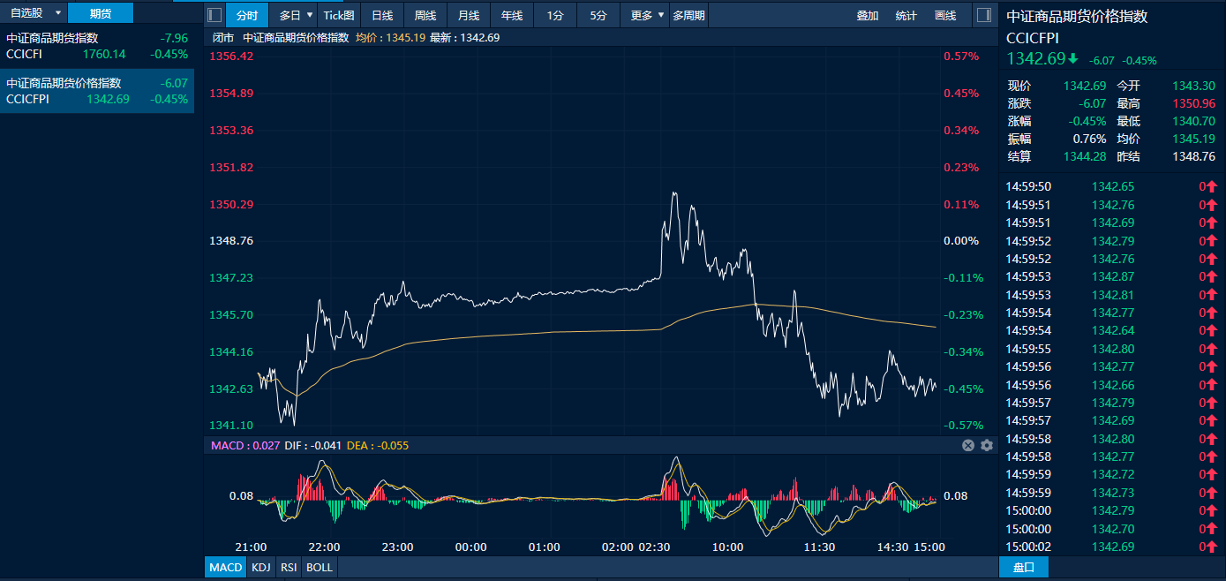Expand the 多日 dropdown arrow
The image size is (1226, 581).
pos(310,15)
